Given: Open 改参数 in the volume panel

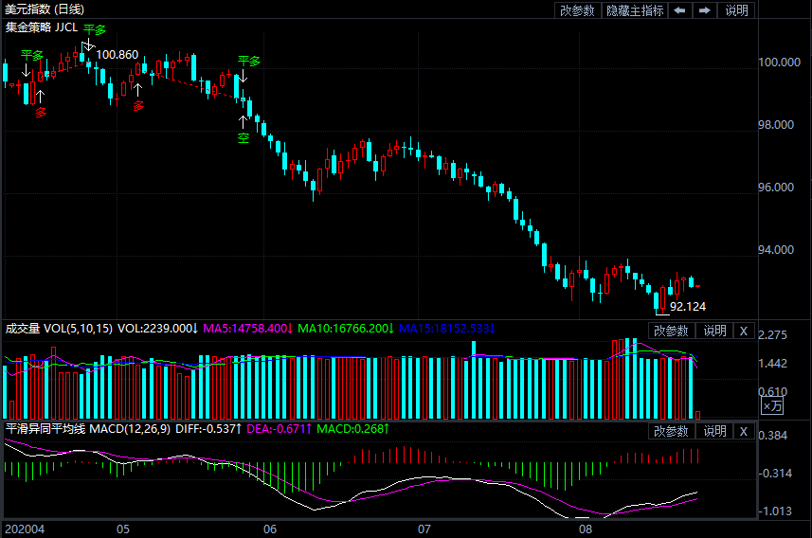Looking at the screenshot, I should pyautogui.click(x=671, y=331).
